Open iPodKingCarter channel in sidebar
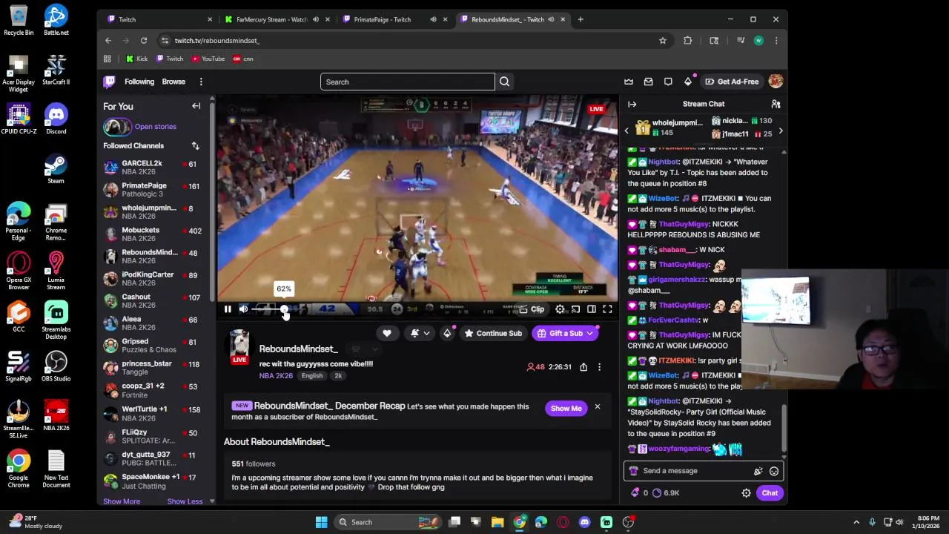949x534 pixels. click(155, 278)
